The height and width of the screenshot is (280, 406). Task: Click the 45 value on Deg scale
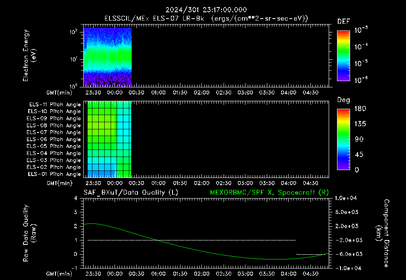click(358, 155)
